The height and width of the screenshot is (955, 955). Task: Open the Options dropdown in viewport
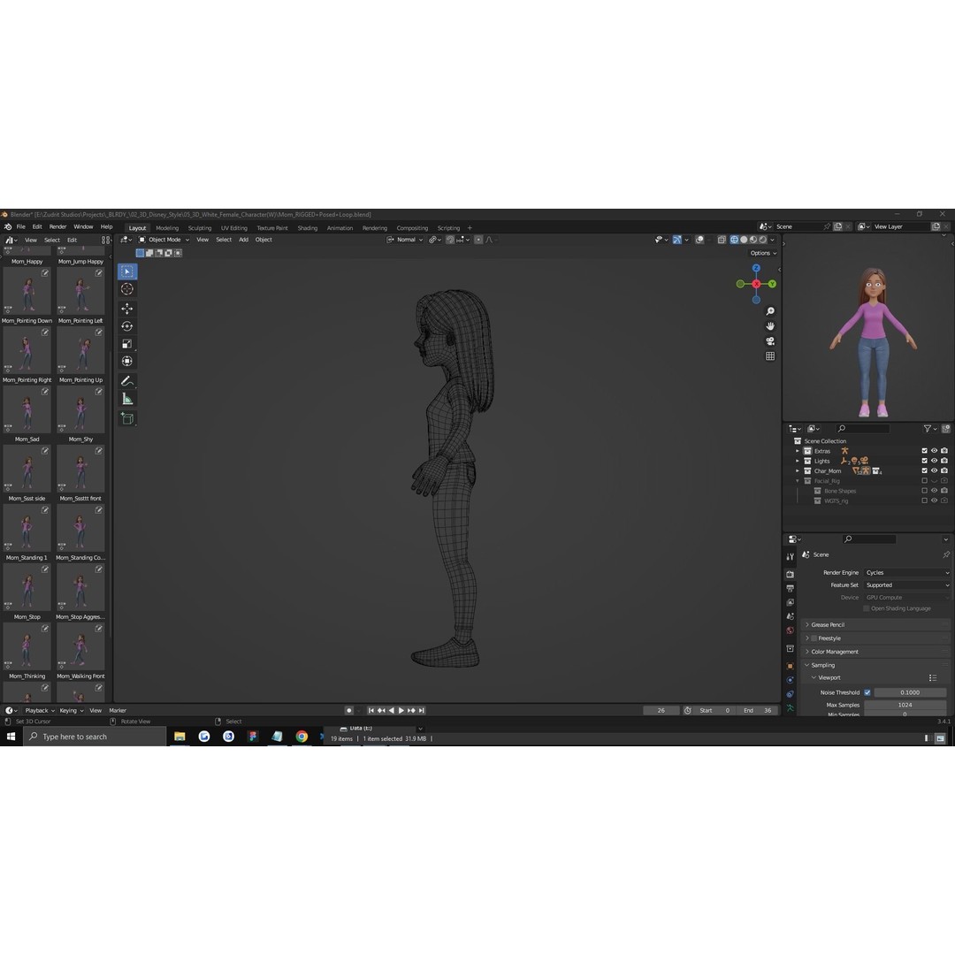coord(763,254)
